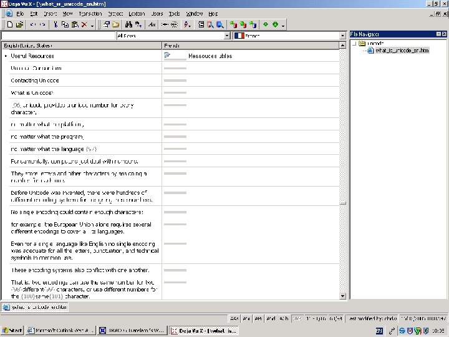Open the Project menu
This screenshot has width=449, height=337.
115,14
